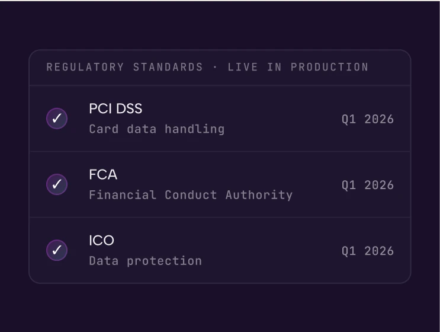The image size is (440, 332).
Task: Click the word protection in ICO row
Action: coord(165,261)
